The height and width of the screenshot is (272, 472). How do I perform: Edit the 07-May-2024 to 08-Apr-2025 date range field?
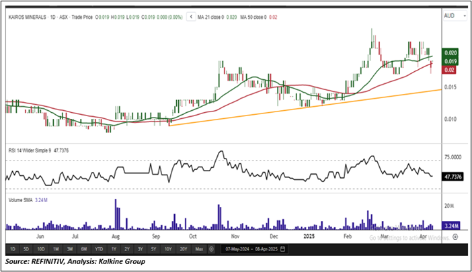254,249
